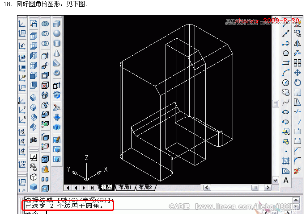Choose the Delete Faces tool with red X
This screenshot has width=306, height=214.
point(45,86)
